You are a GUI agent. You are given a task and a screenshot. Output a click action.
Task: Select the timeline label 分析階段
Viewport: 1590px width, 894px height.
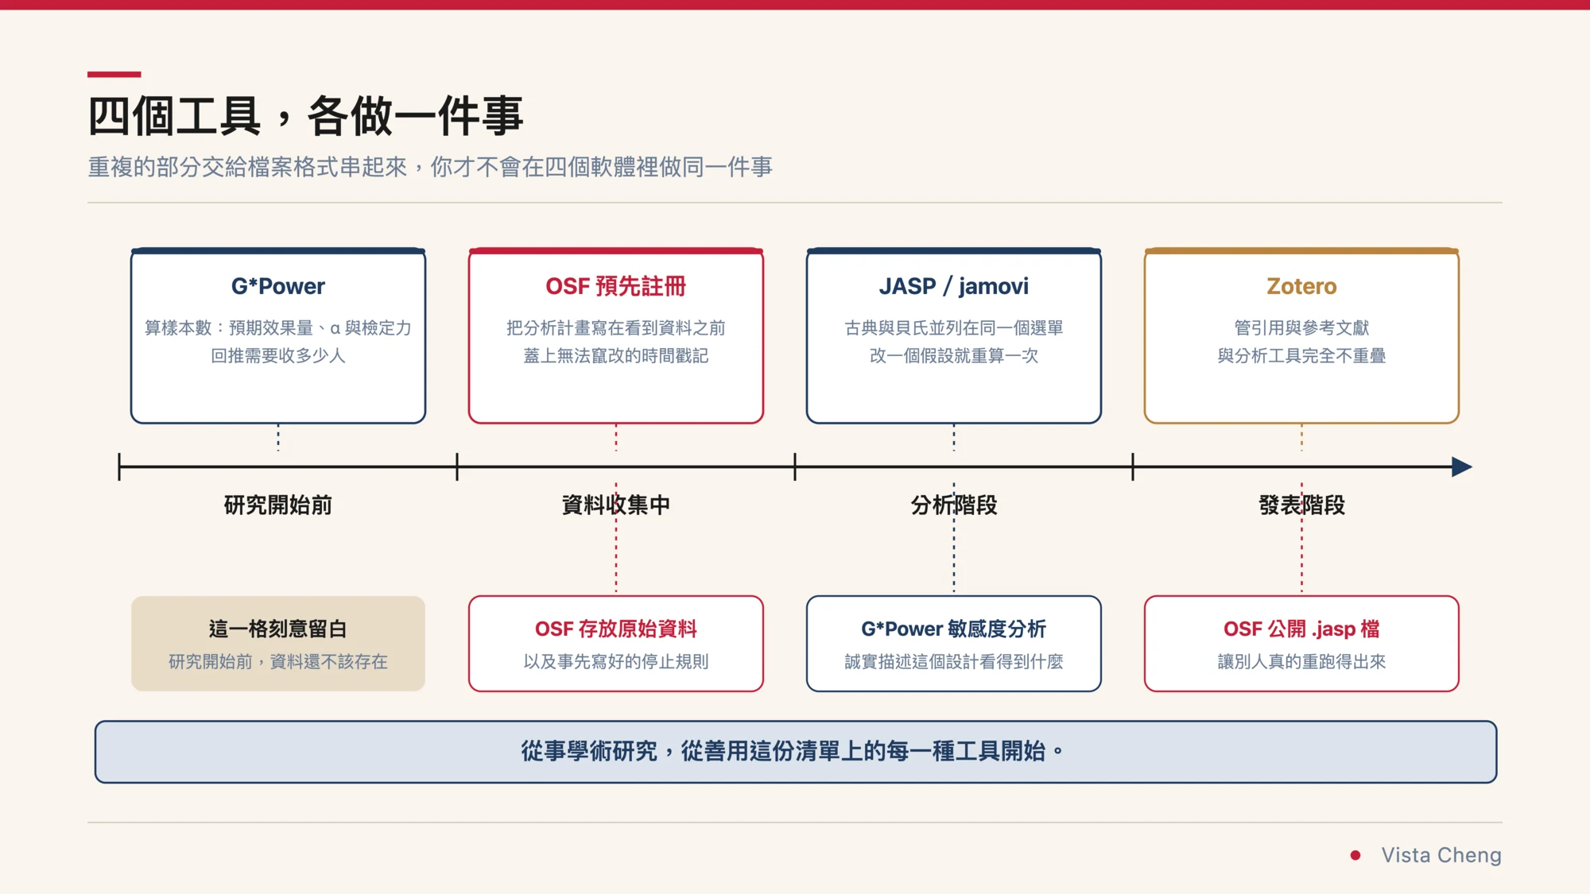[953, 505]
